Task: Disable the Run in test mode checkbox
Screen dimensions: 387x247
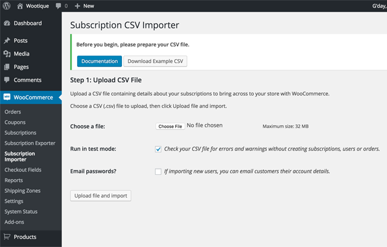Action: click(158, 149)
